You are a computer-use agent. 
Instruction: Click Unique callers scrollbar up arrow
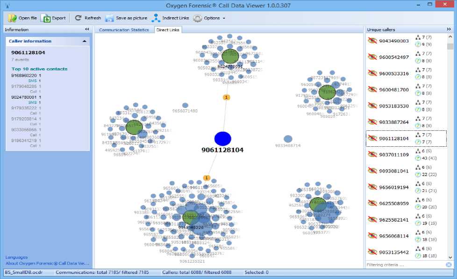pos(450,37)
